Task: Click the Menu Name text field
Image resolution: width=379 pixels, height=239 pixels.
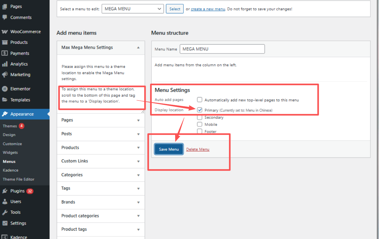Action: click(x=222, y=49)
